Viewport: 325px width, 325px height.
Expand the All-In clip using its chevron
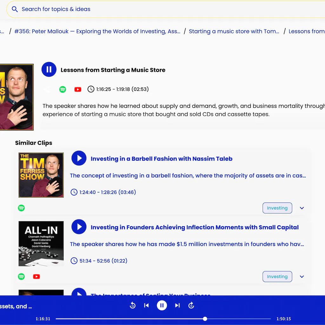click(x=302, y=277)
